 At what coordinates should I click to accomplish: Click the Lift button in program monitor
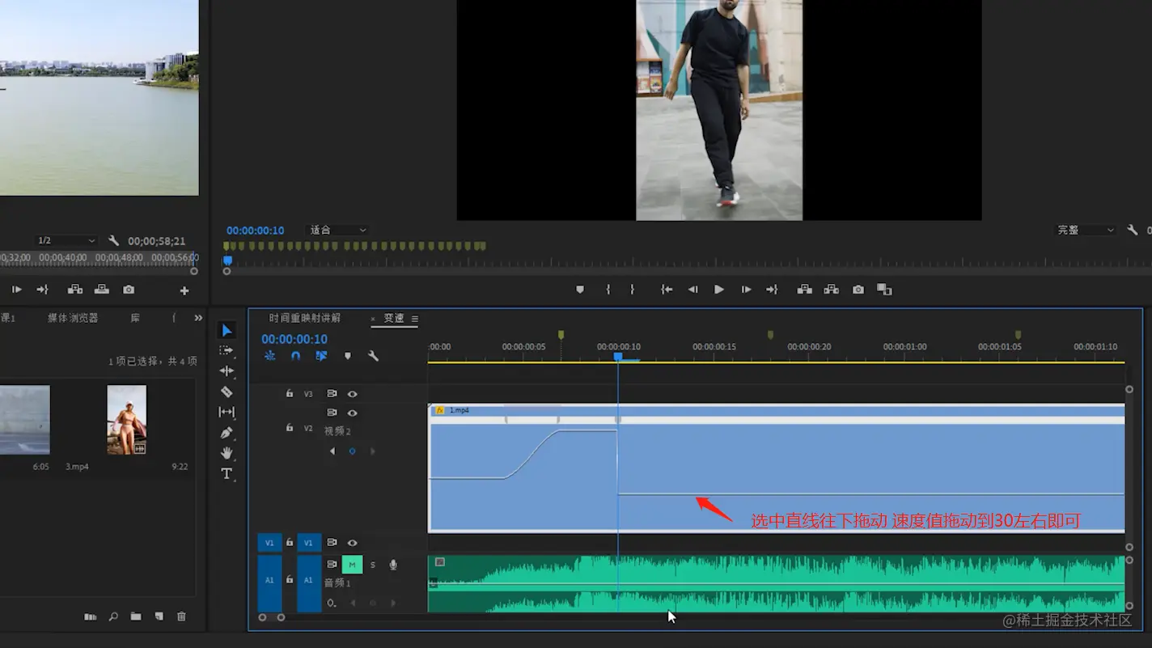click(805, 290)
